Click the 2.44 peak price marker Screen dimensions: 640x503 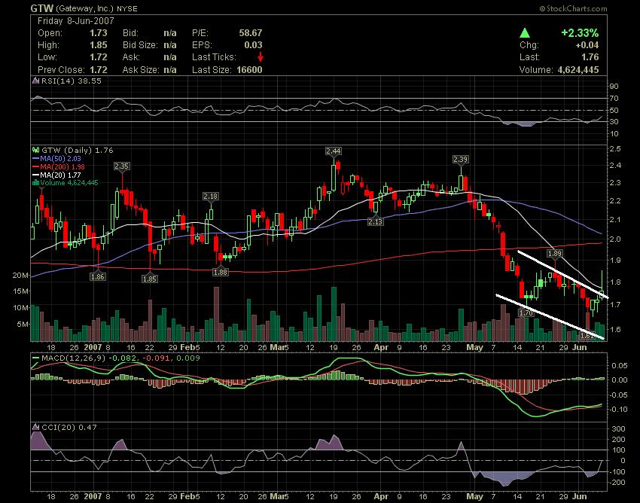(x=334, y=151)
